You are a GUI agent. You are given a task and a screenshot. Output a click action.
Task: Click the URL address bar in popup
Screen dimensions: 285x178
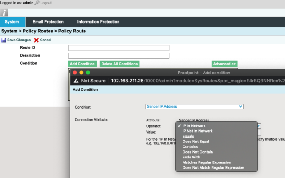click(x=198, y=81)
